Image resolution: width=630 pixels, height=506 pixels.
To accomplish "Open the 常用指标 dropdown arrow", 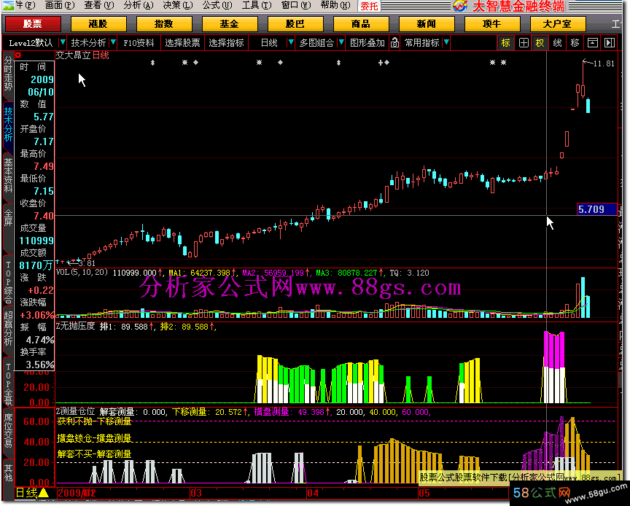I will click(446, 42).
